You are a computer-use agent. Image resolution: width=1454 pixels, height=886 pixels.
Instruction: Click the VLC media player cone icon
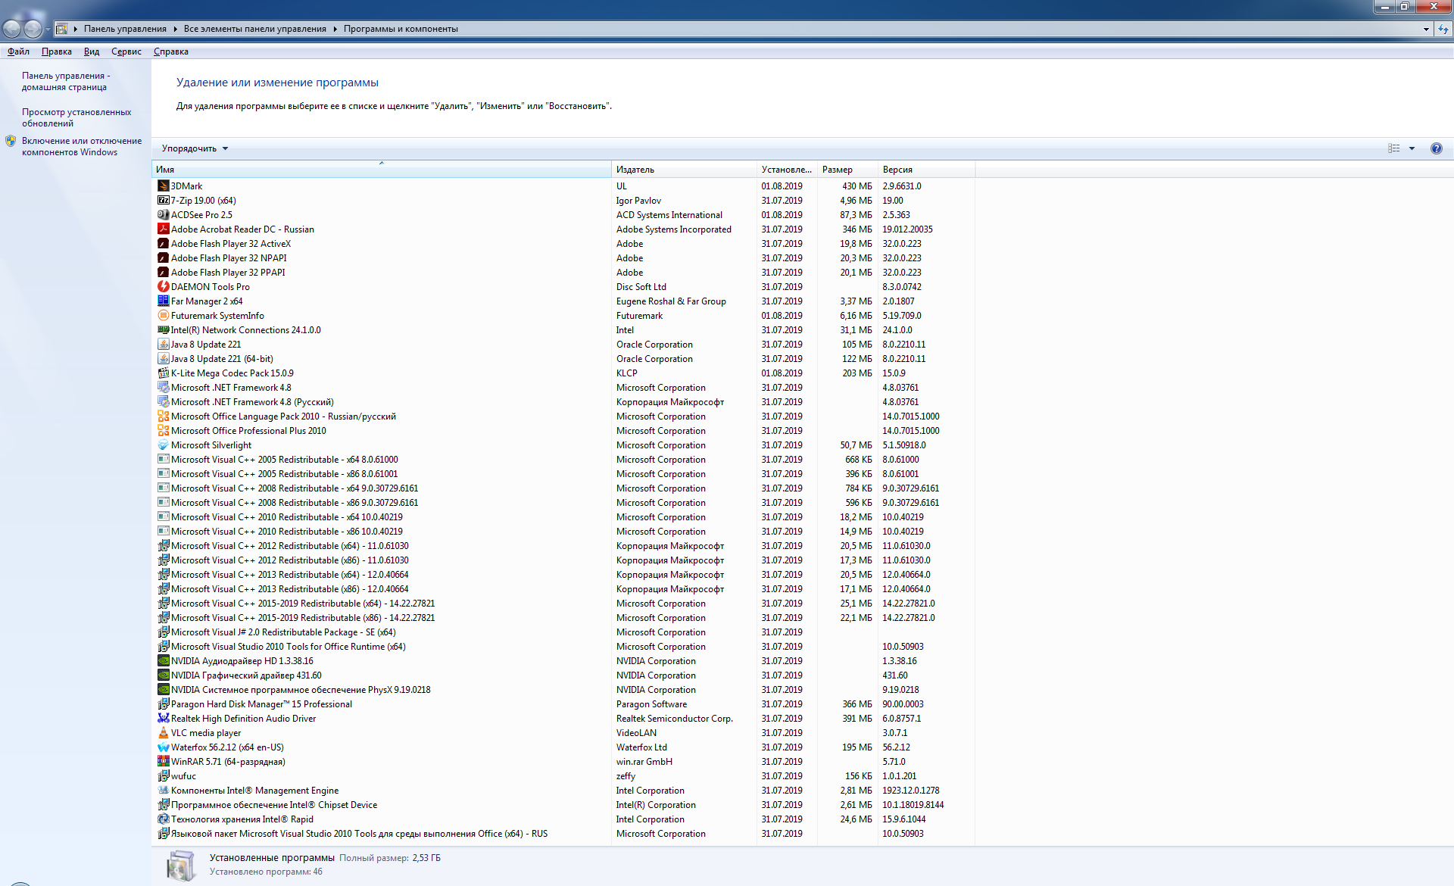163,732
